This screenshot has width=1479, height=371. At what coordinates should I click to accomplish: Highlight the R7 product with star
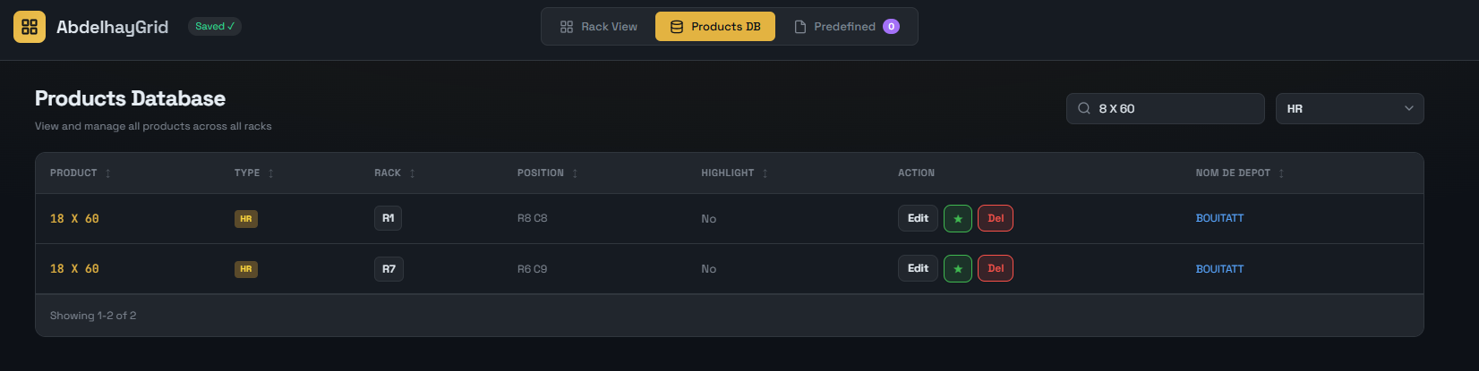click(x=958, y=268)
